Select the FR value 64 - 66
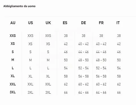Screen dimensions: 136x105 [101, 93]
